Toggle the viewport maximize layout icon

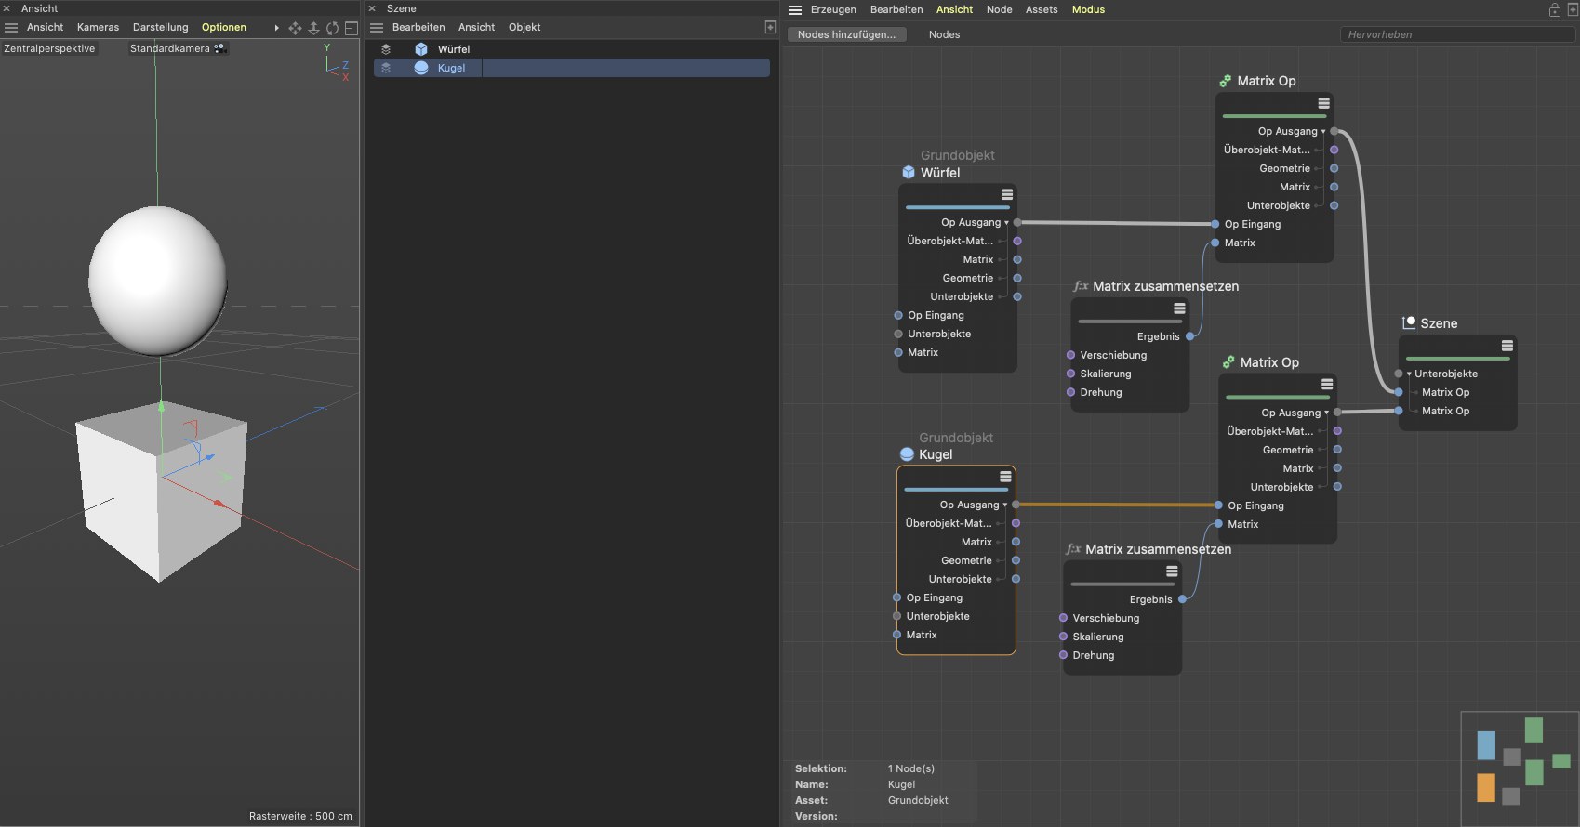coord(351,28)
